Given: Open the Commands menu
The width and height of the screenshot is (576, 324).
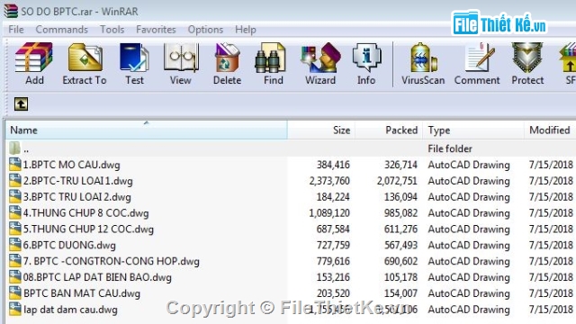Looking at the screenshot, I should 61,30.
